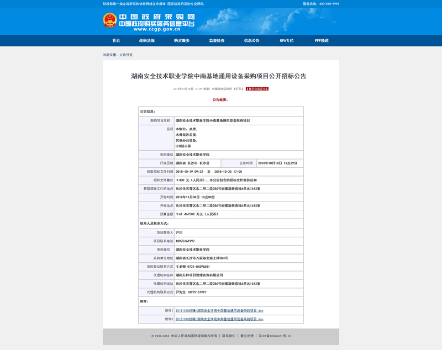This screenshot has width=442, height=350.
Task: Click the 2018-10-19 09:32 至 2018-10-25 time range
Action: point(209,172)
